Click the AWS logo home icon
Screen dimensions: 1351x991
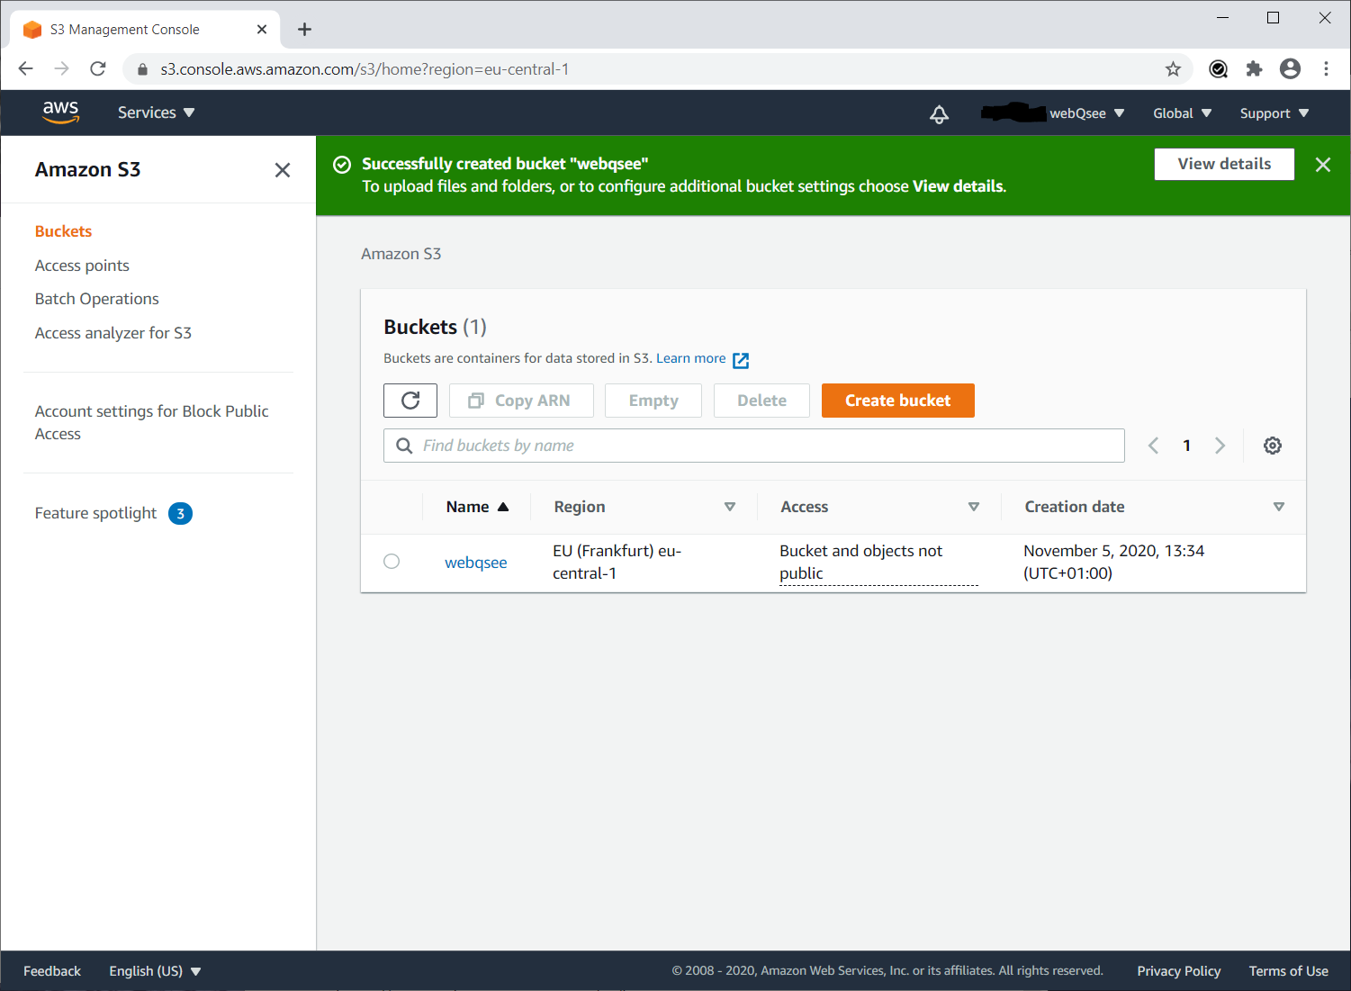pyautogui.click(x=60, y=113)
